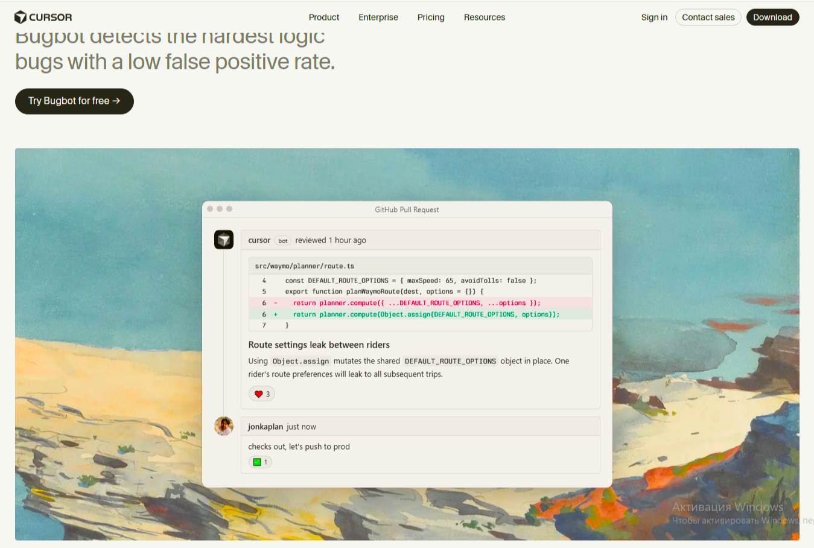Screen dimensions: 814x548
Task: Click the bot badge next to cursor
Action: click(282, 241)
